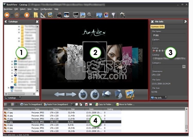This screenshot has height=137, width=193.
Task: Sort the file list by the Size column
Action: [x=76, y=109]
